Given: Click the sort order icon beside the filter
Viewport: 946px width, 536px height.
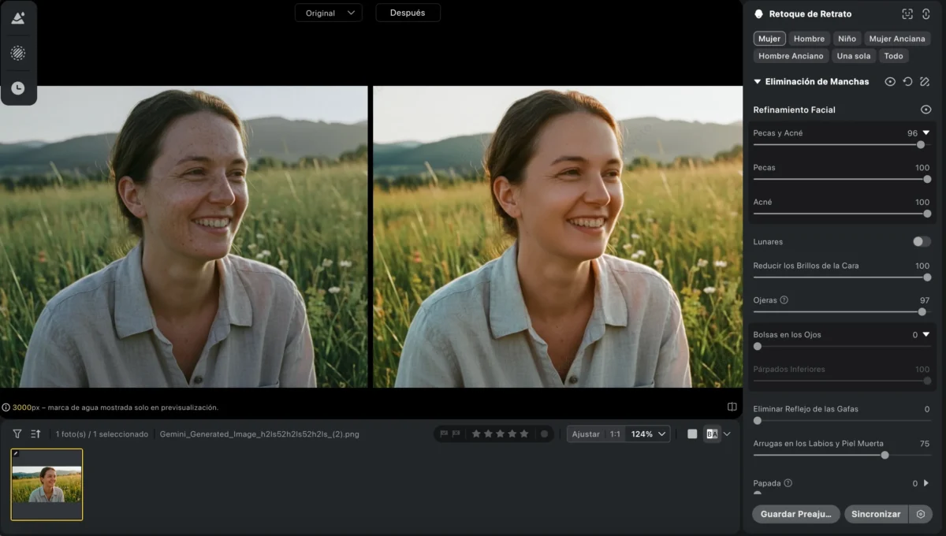Looking at the screenshot, I should click(35, 434).
